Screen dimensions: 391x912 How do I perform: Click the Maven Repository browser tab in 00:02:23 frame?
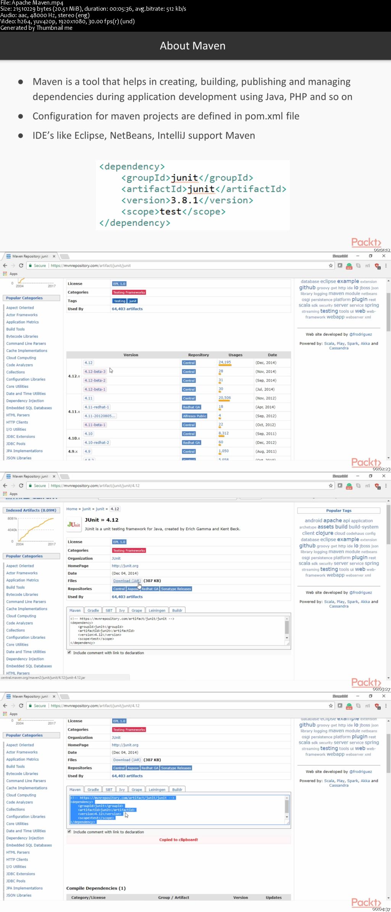(x=31, y=256)
